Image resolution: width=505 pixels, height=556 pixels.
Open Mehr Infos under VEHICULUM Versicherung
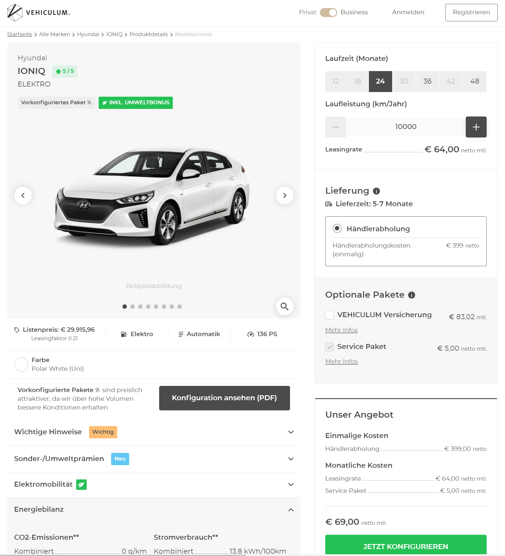tap(342, 330)
